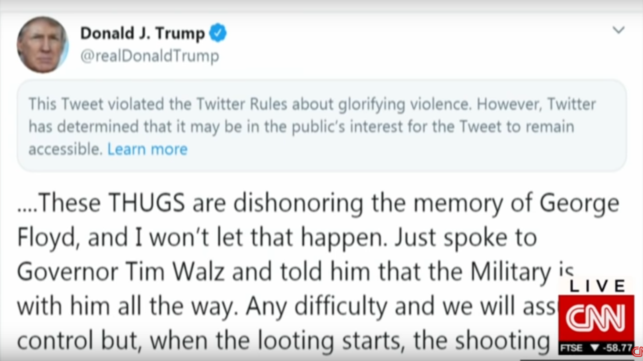Click the down triangle in FTSE ticker
The width and height of the screenshot is (643, 361).
coord(595,348)
